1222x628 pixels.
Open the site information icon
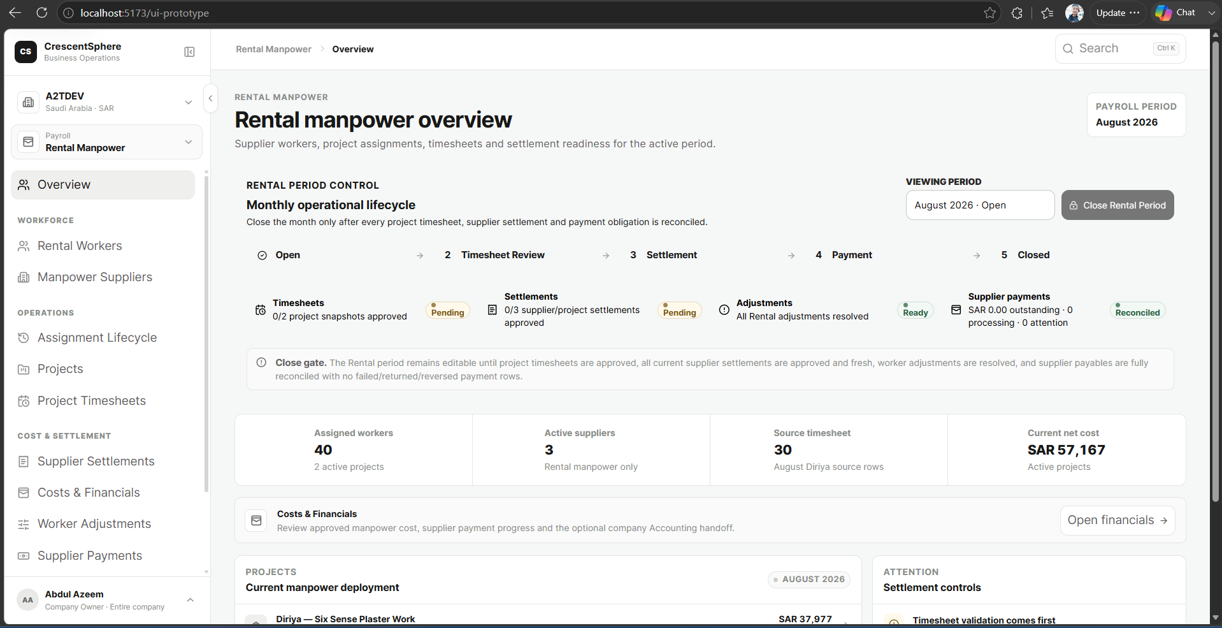[68, 13]
